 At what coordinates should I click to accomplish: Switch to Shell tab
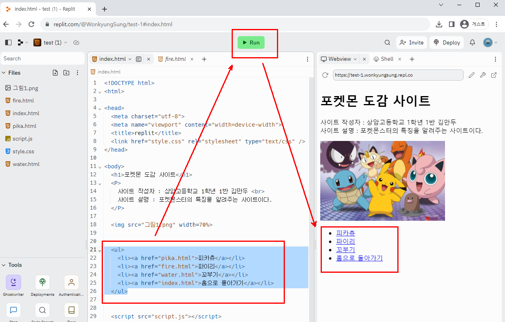(383, 59)
